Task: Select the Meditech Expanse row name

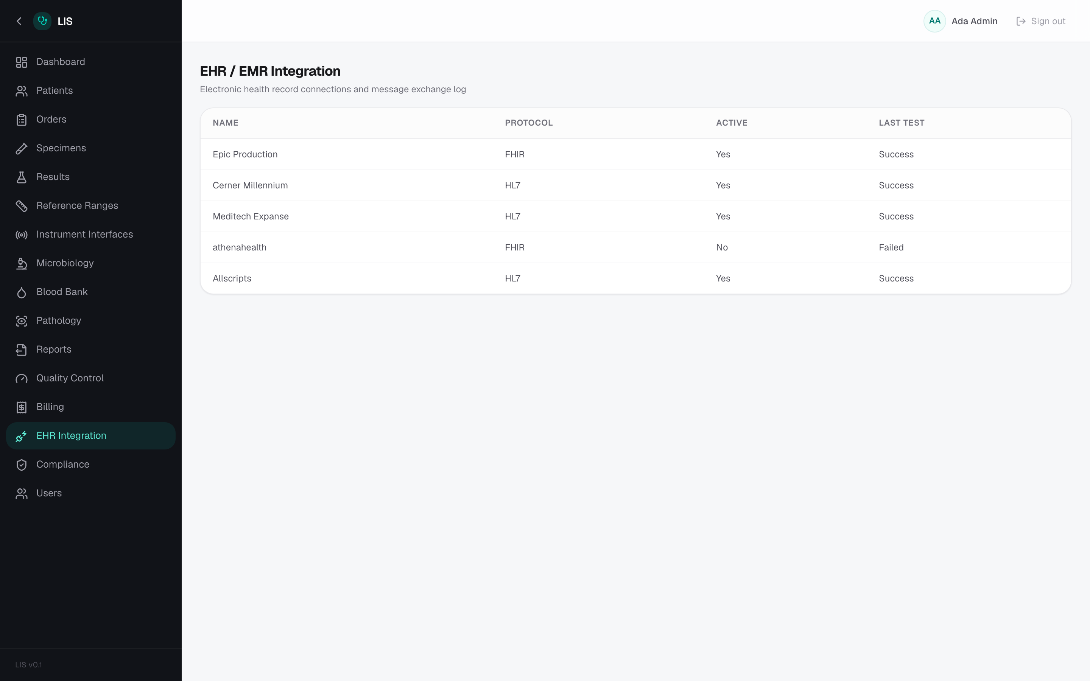Action: pos(251,217)
